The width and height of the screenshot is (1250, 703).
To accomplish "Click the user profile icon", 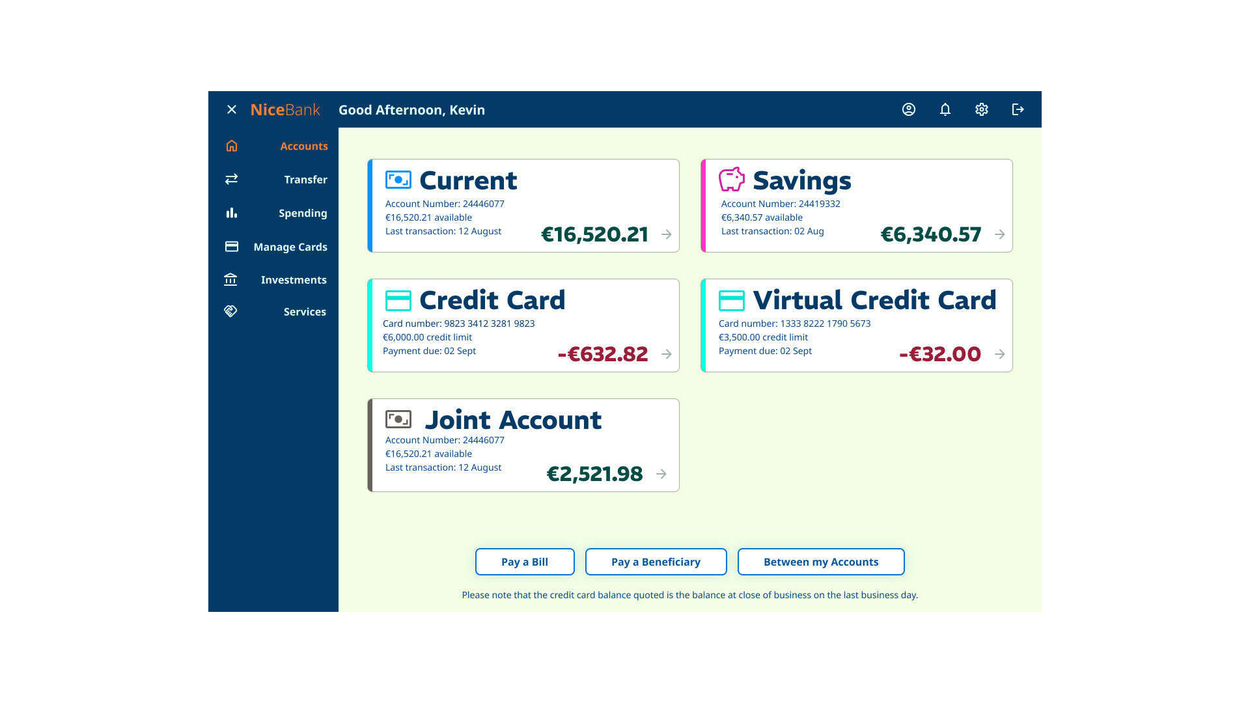I will (x=909, y=109).
